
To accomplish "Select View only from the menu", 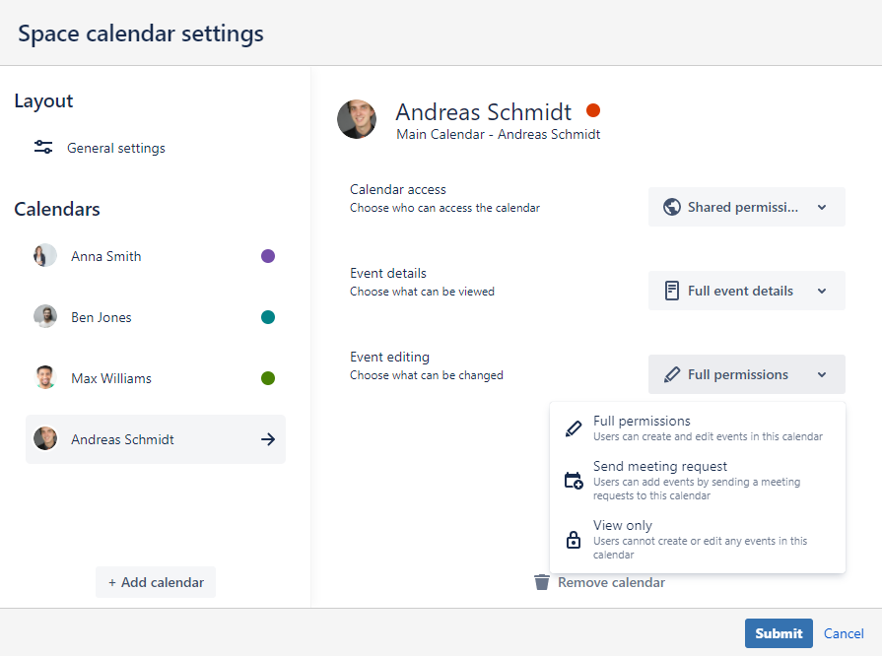I will click(623, 526).
